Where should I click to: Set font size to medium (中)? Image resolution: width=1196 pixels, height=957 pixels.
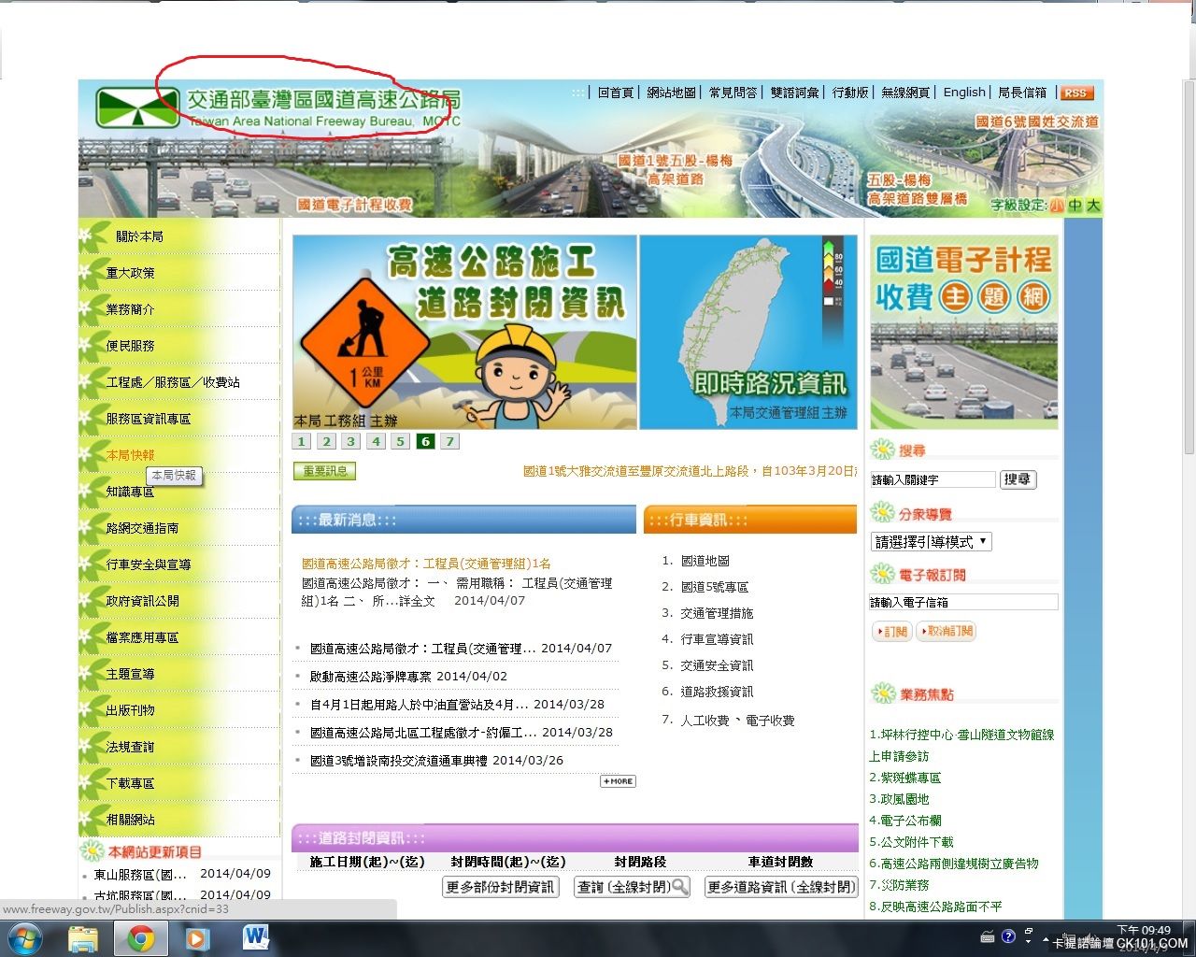click(x=1075, y=205)
